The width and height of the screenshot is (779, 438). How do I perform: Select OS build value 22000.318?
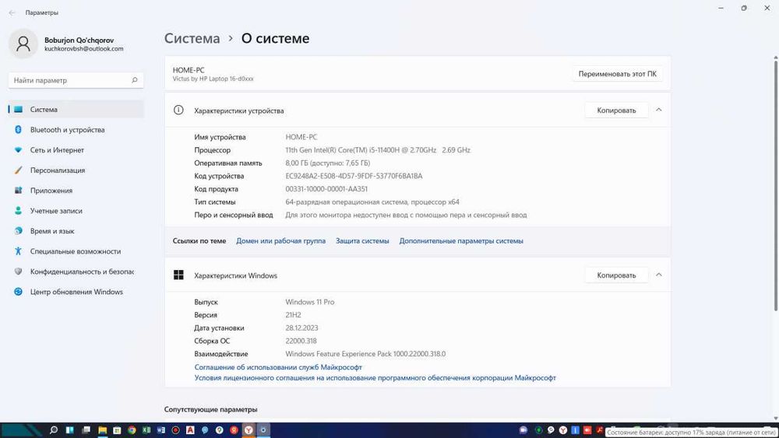(x=301, y=342)
